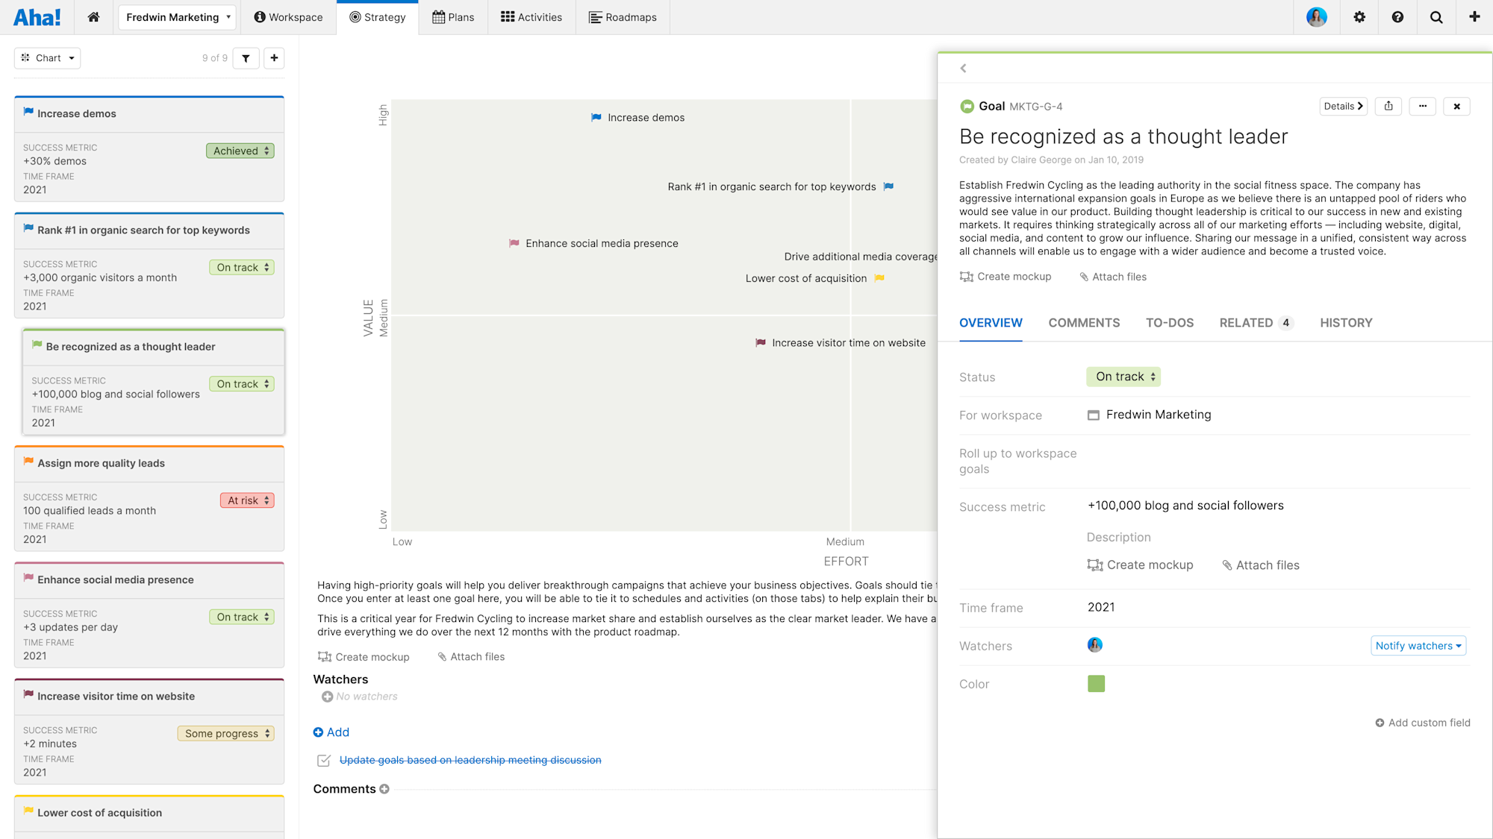Toggle the completed leadership meeting to-do checkbox

pyautogui.click(x=324, y=761)
